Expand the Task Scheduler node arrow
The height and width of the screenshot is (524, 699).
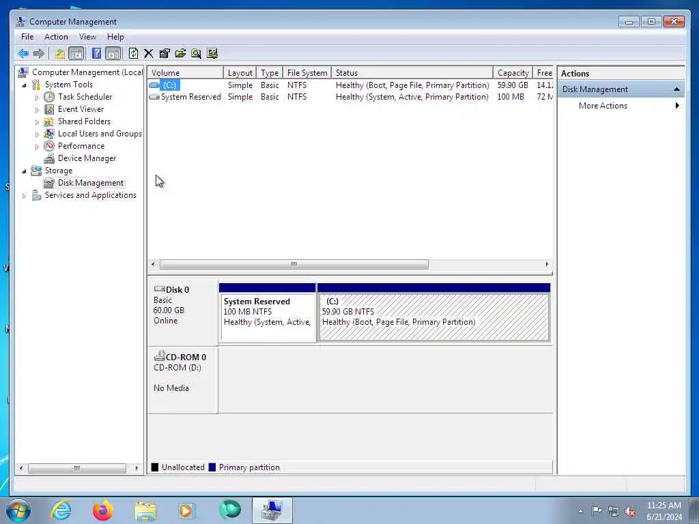click(37, 97)
